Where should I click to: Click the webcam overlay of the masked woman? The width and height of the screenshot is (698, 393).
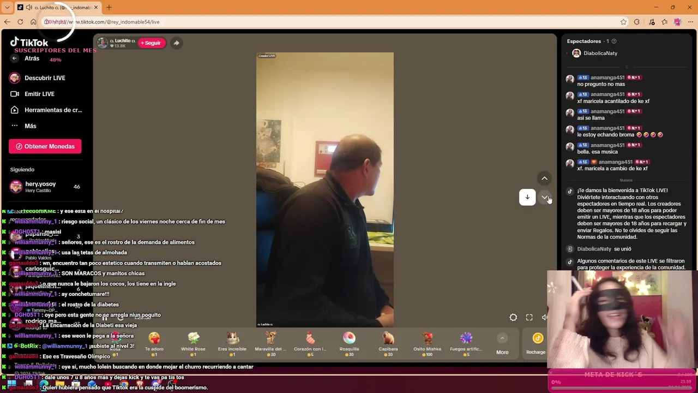[621, 319]
